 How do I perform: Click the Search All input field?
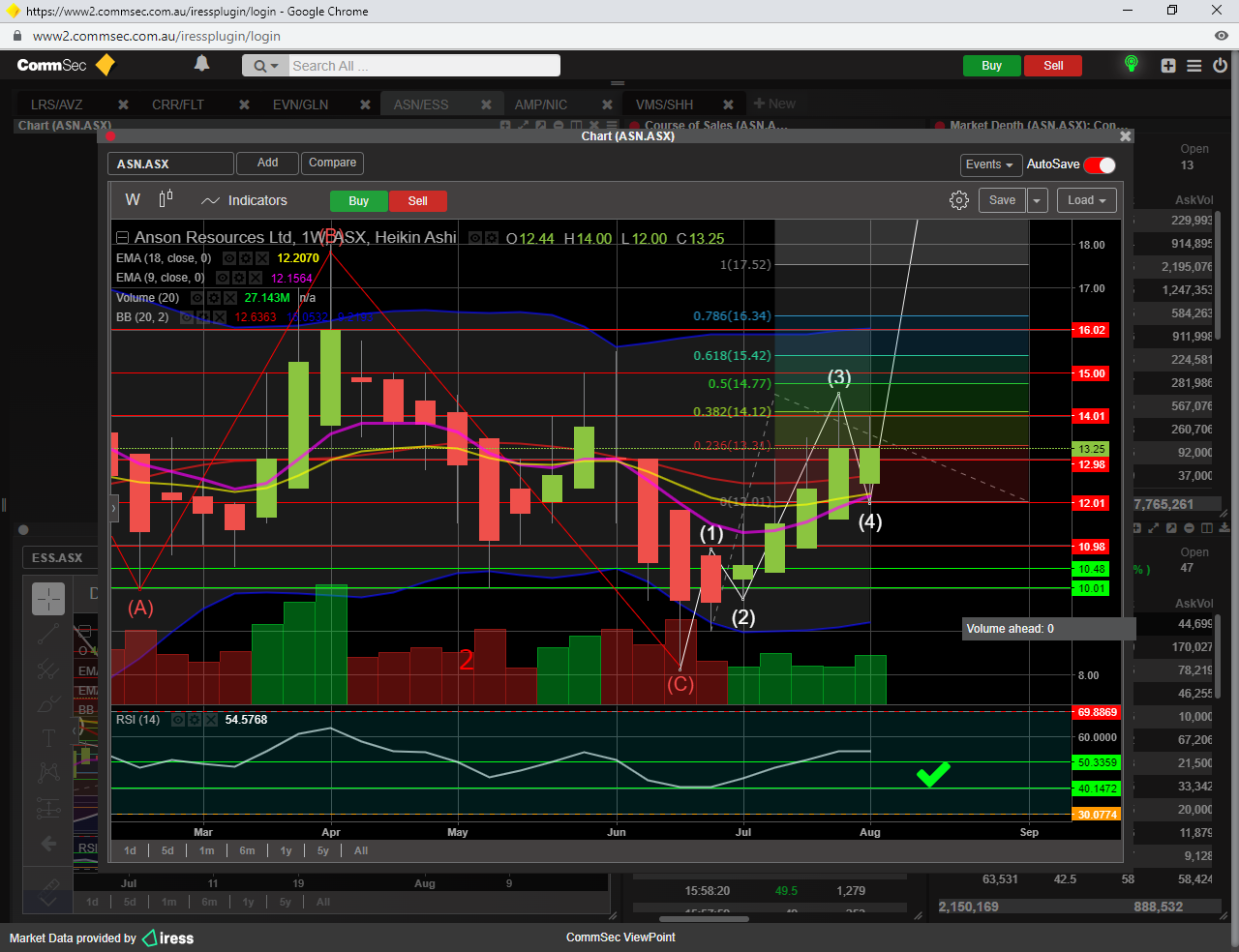tap(424, 66)
